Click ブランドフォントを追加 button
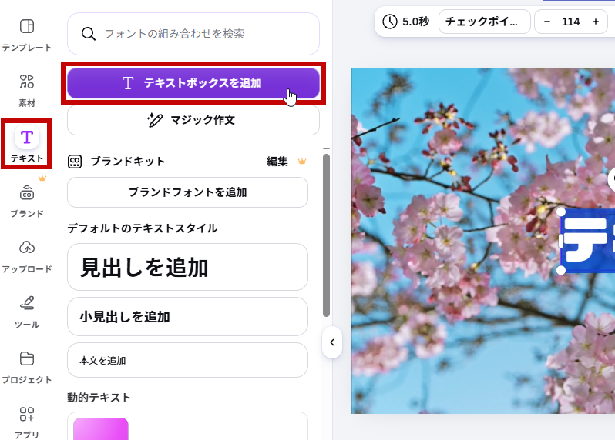Image resolution: width=615 pixels, height=440 pixels. 187,192
